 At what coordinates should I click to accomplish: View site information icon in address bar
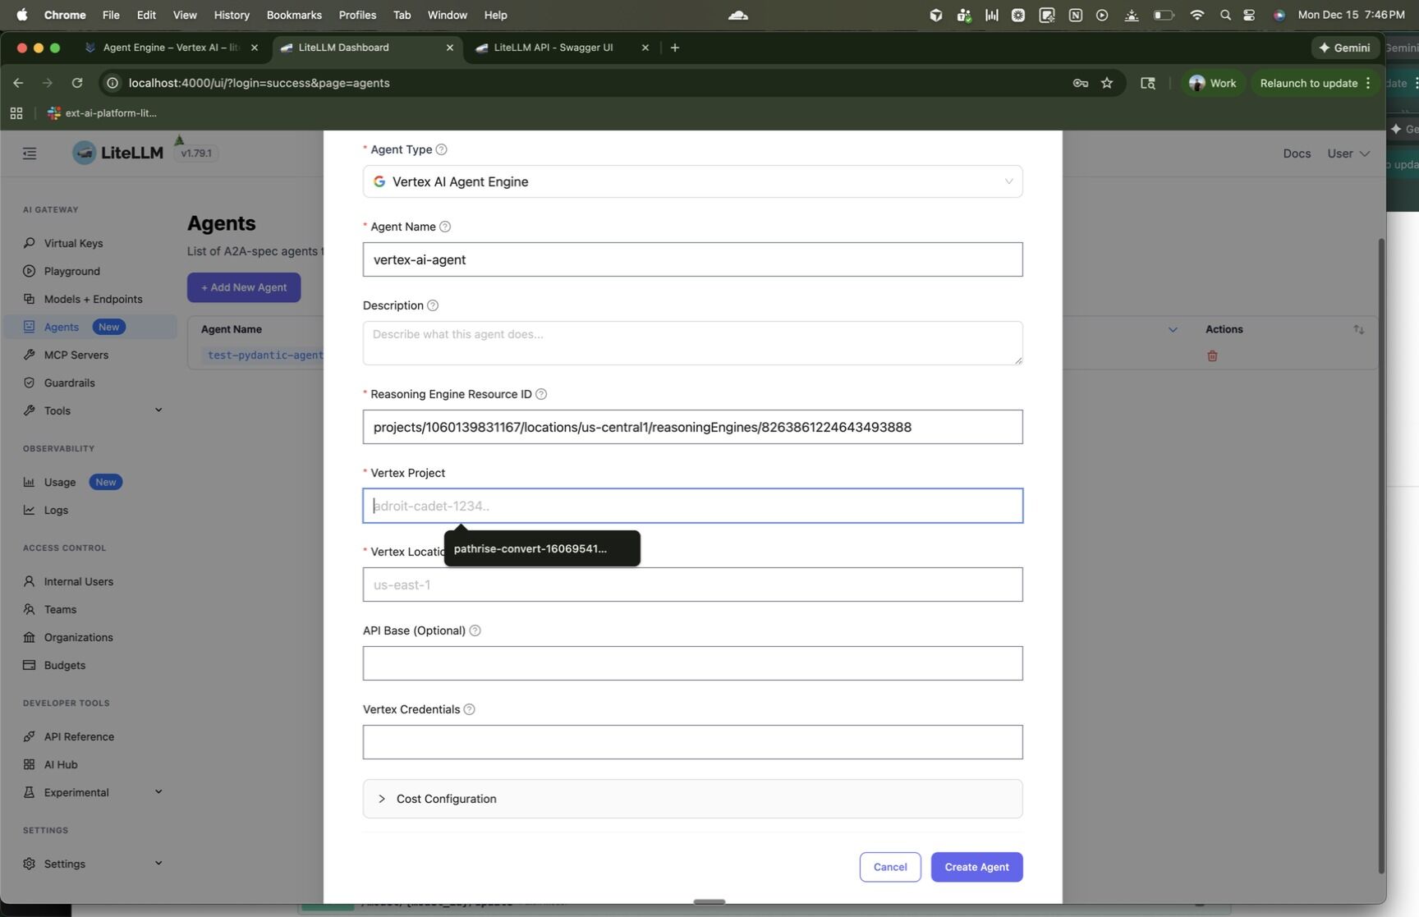tap(113, 83)
